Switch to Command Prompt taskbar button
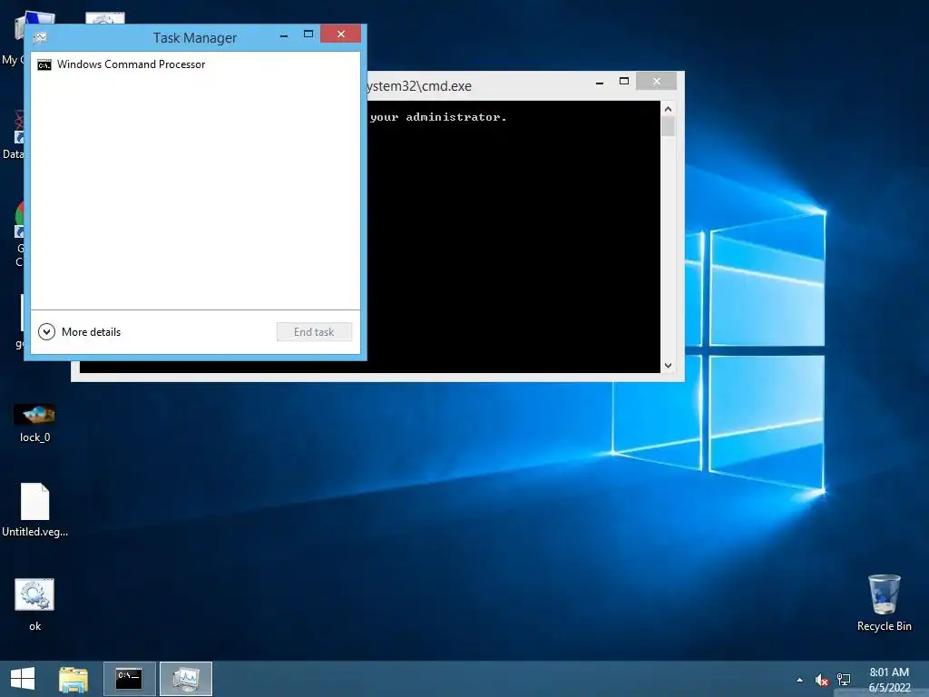 point(129,679)
